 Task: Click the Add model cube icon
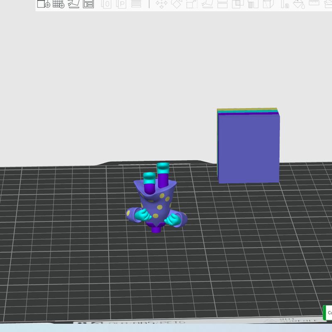point(44,4)
